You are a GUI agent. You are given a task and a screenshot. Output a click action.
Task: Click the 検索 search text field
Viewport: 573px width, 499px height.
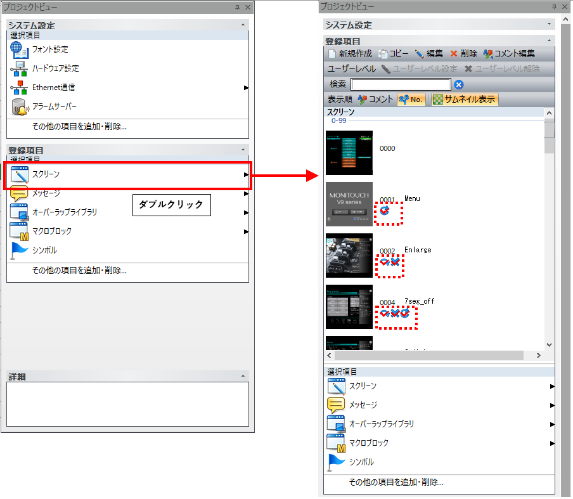tap(401, 84)
